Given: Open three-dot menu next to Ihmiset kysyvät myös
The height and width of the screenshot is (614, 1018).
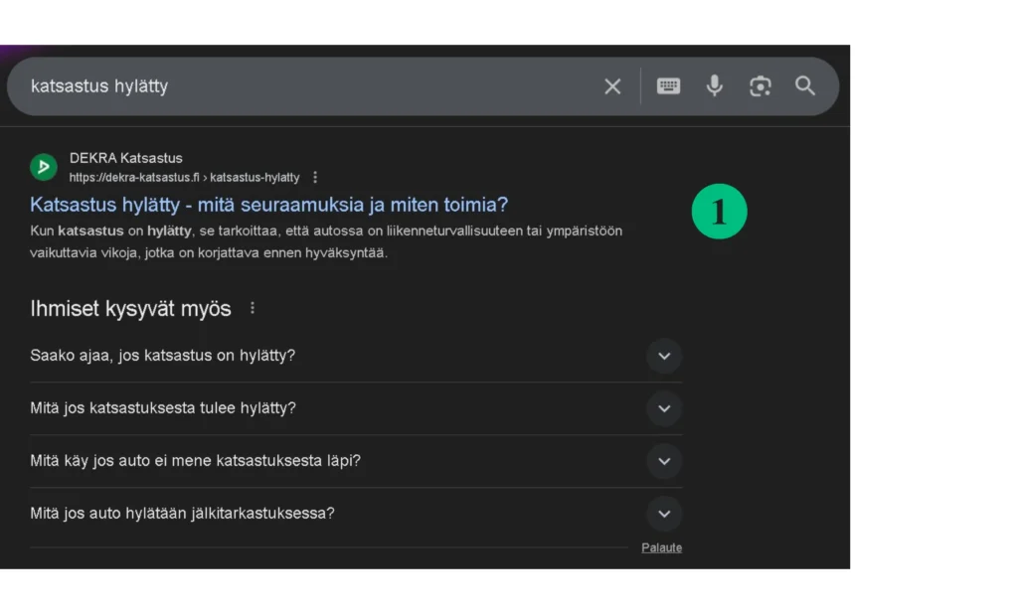Looking at the screenshot, I should (x=253, y=308).
